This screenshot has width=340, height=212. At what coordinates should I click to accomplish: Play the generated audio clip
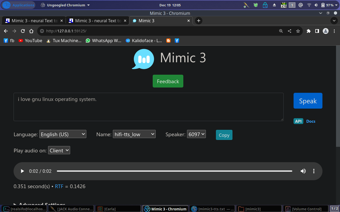[x=23, y=171]
